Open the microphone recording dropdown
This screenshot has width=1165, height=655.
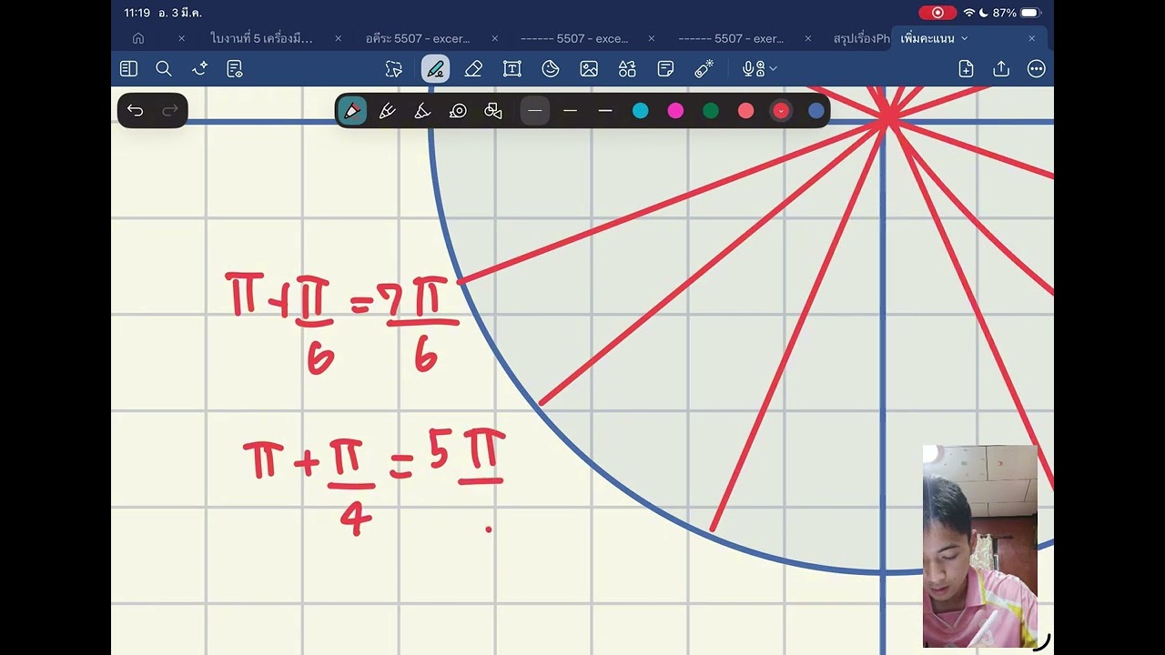(x=760, y=69)
